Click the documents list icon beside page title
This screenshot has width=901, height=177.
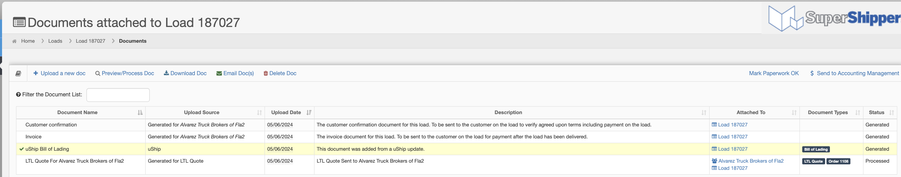19,23
